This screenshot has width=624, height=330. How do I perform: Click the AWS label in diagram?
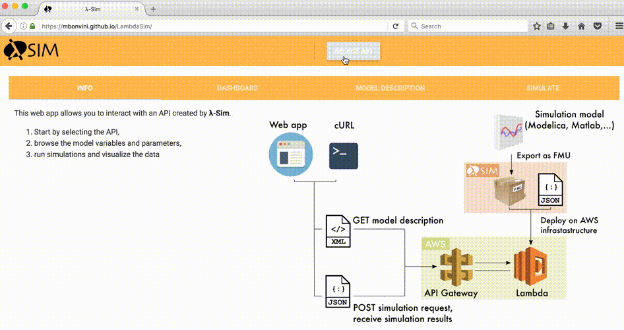(435, 244)
